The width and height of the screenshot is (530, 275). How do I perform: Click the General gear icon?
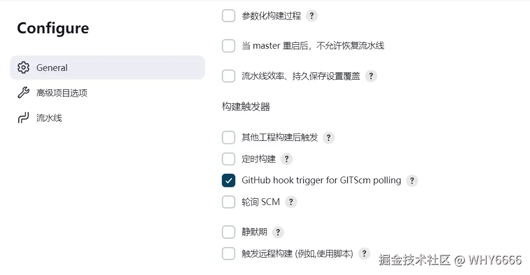(x=23, y=68)
